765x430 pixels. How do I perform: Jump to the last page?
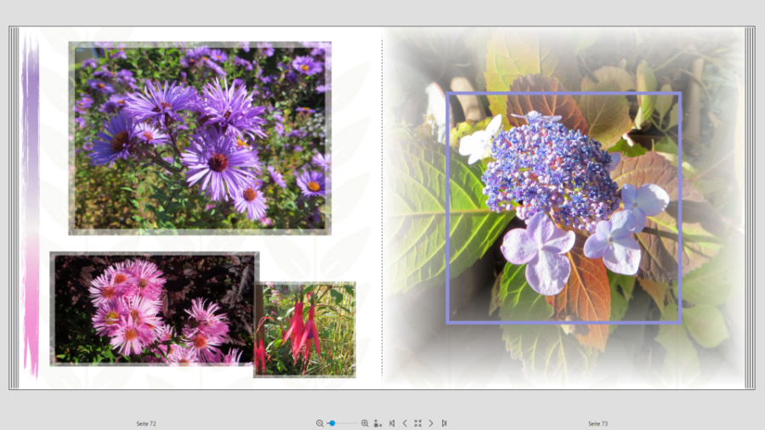point(444,423)
